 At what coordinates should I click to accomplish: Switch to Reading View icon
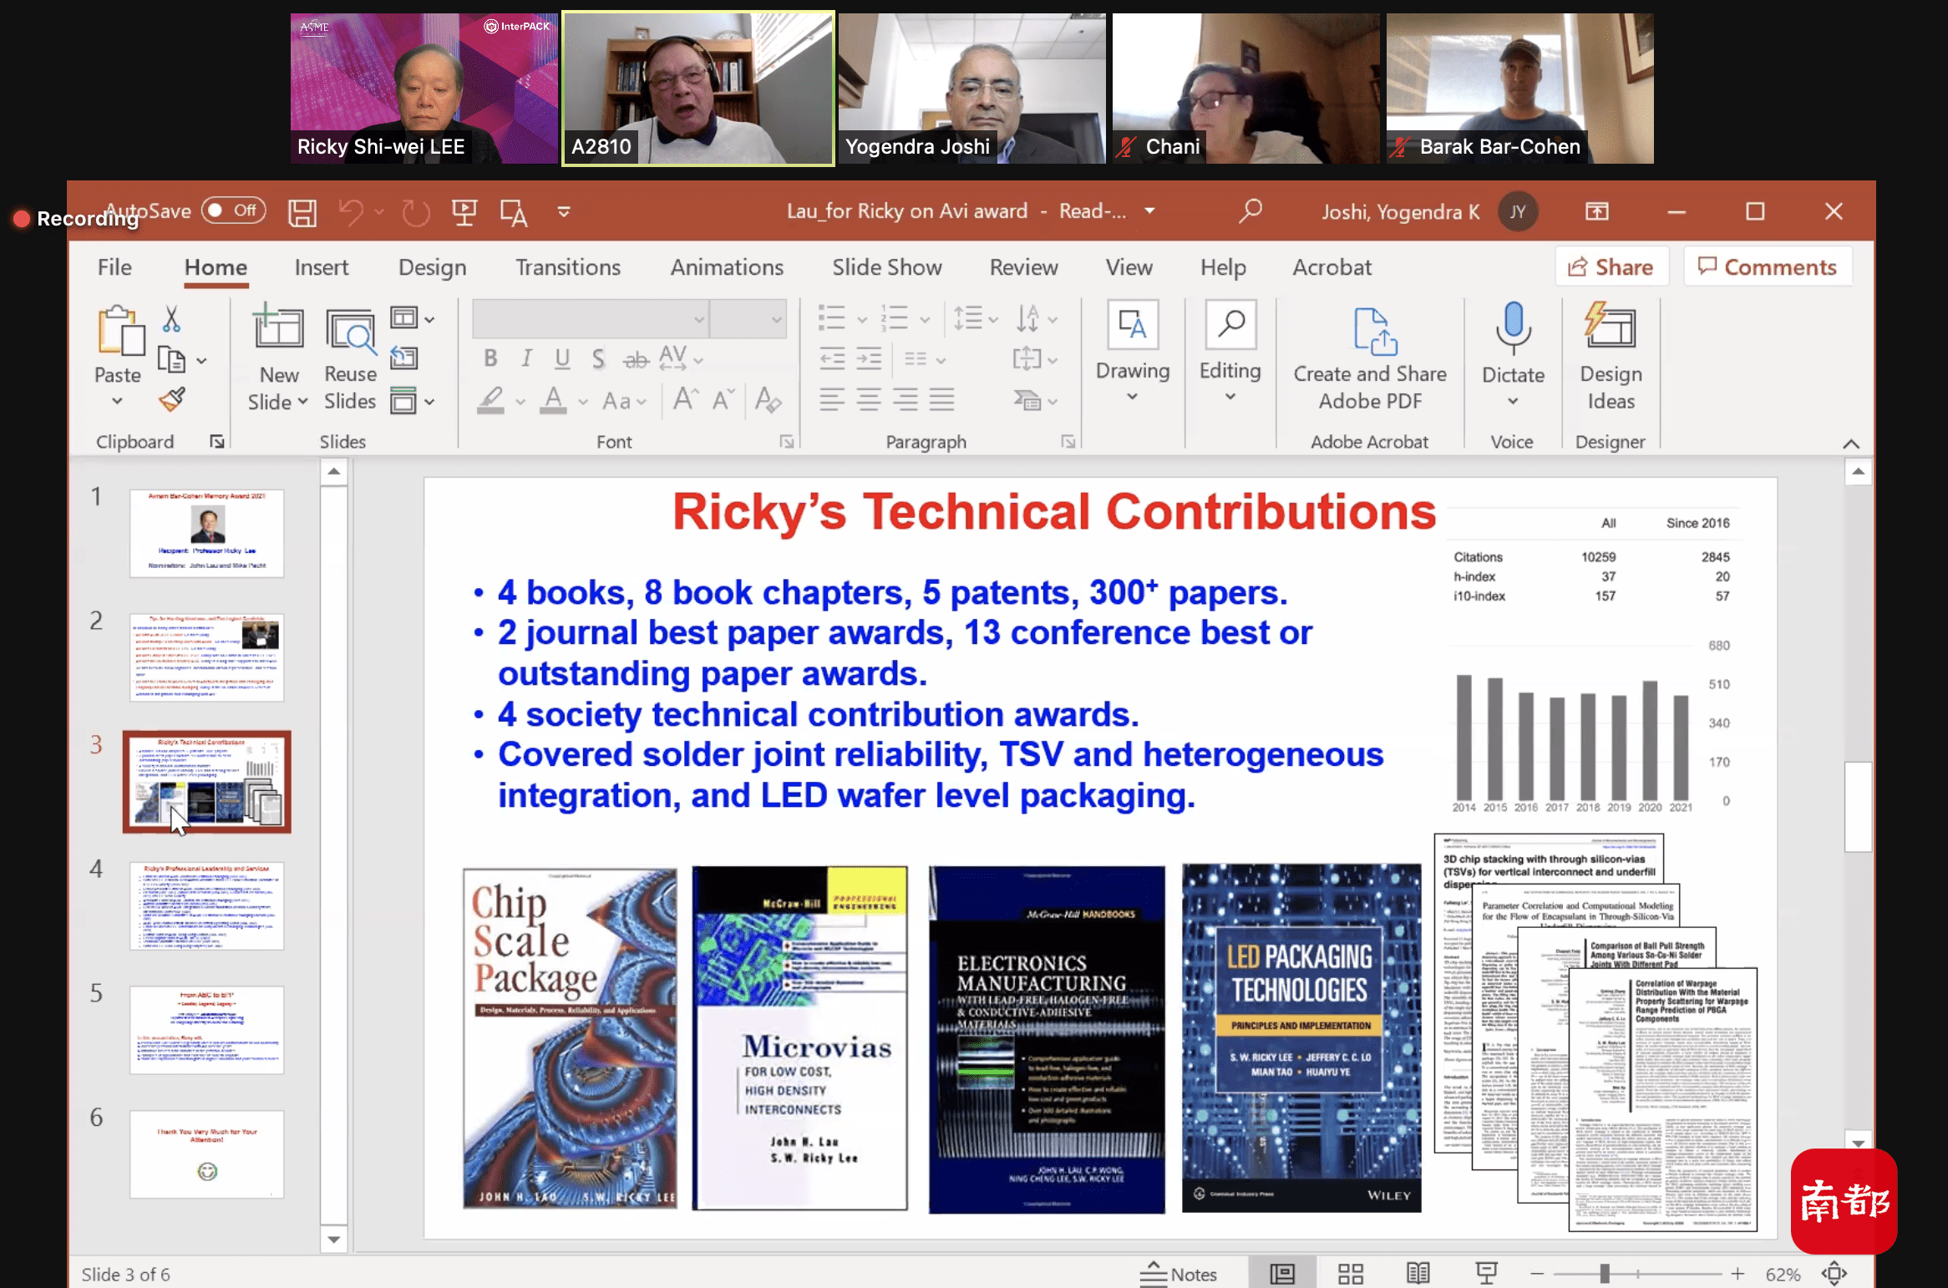click(x=1418, y=1273)
